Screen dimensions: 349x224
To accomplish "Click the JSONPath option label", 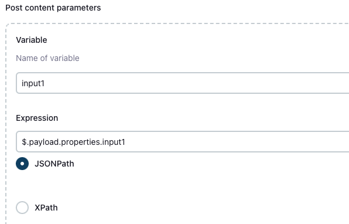I will pos(54,164).
